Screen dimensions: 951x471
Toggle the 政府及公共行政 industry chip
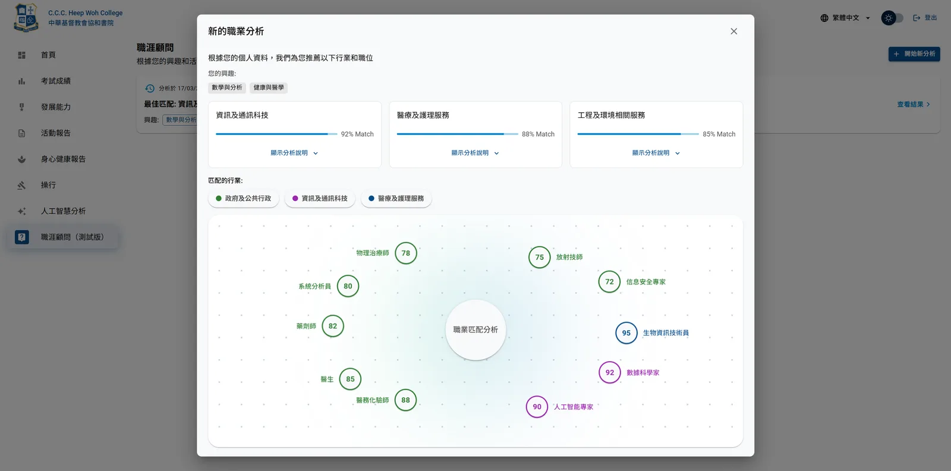coord(244,199)
